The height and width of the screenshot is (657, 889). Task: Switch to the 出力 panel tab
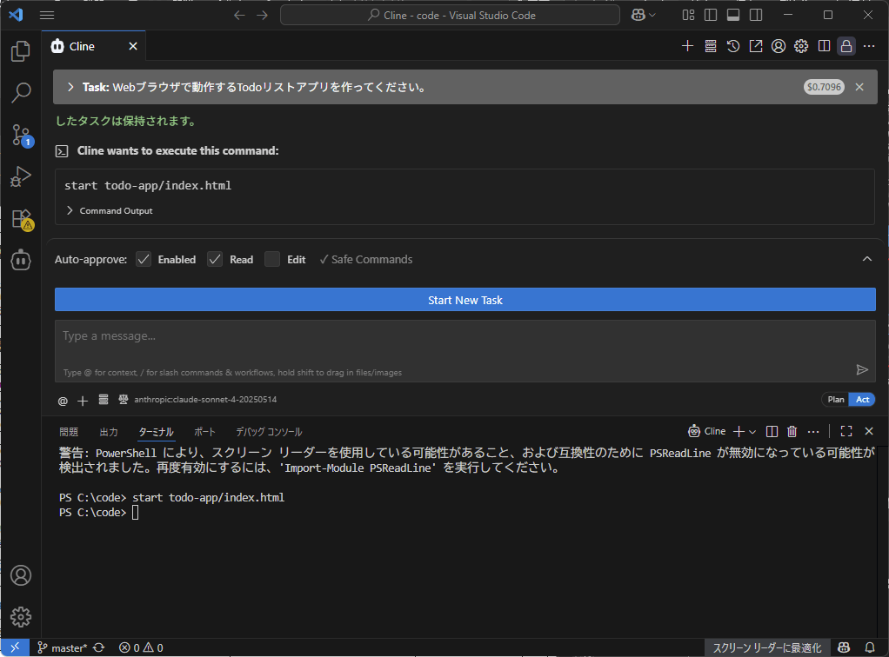point(109,432)
